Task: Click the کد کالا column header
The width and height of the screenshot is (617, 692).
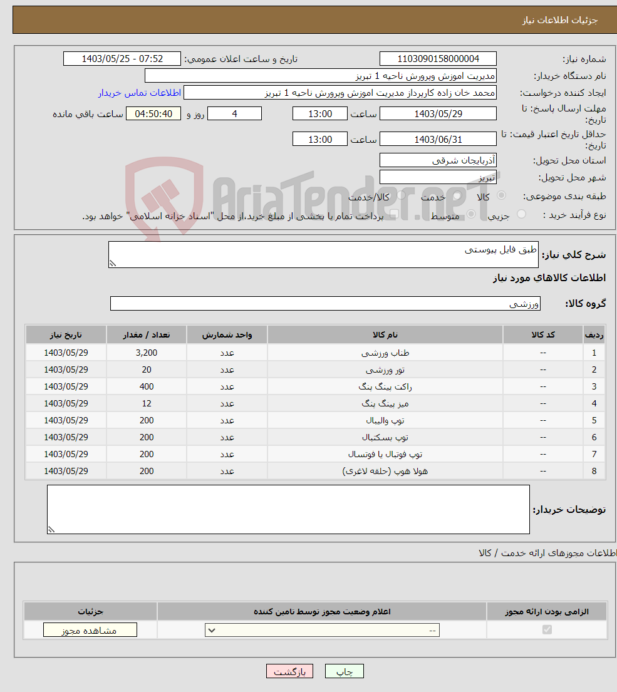Action: pos(543,335)
